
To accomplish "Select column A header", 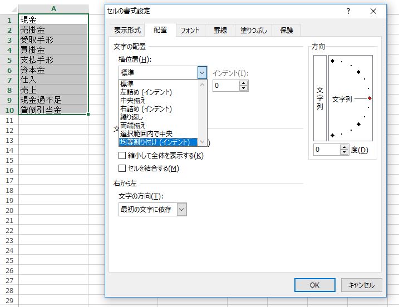I will (x=53, y=9).
